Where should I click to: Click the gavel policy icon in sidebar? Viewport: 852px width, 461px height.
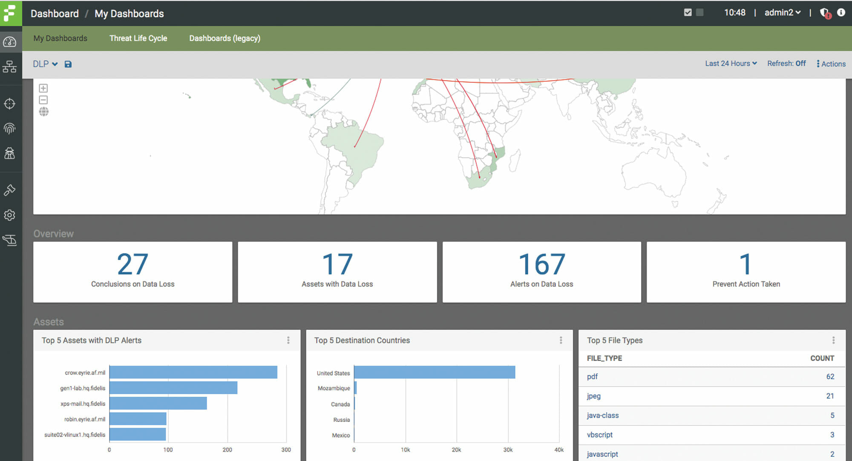[x=10, y=190]
